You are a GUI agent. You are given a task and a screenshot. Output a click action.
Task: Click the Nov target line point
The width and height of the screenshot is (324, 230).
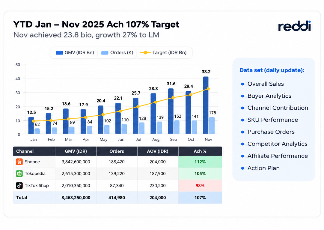pyautogui.click(x=208, y=89)
